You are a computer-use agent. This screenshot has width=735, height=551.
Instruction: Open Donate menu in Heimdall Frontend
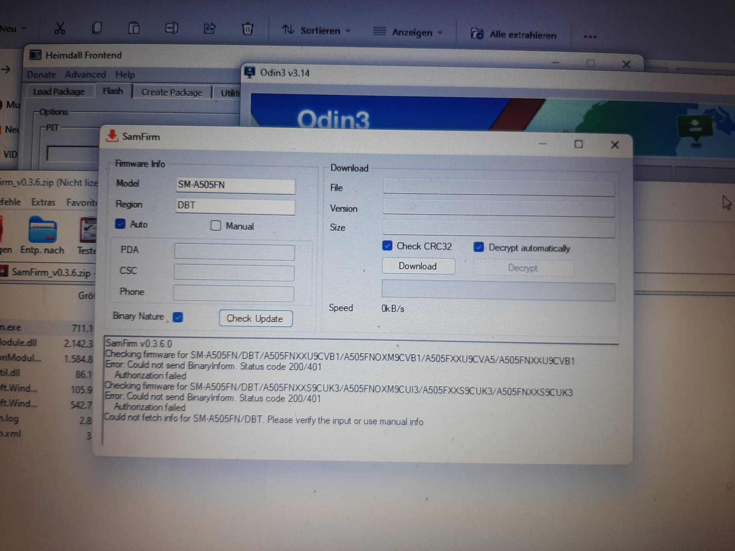click(x=41, y=75)
